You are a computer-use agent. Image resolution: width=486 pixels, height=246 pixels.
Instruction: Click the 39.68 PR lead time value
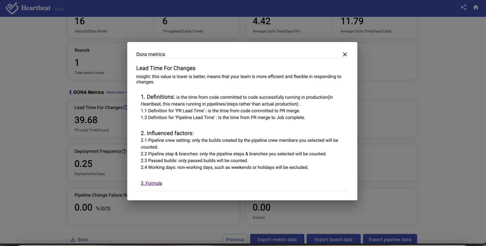86,120
